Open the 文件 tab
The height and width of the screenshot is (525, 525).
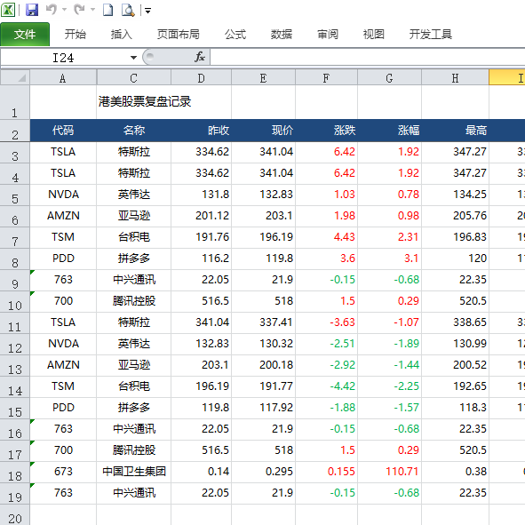[x=25, y=34]
